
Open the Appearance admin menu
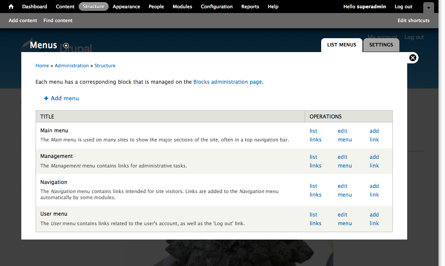(x=126, y=7)
